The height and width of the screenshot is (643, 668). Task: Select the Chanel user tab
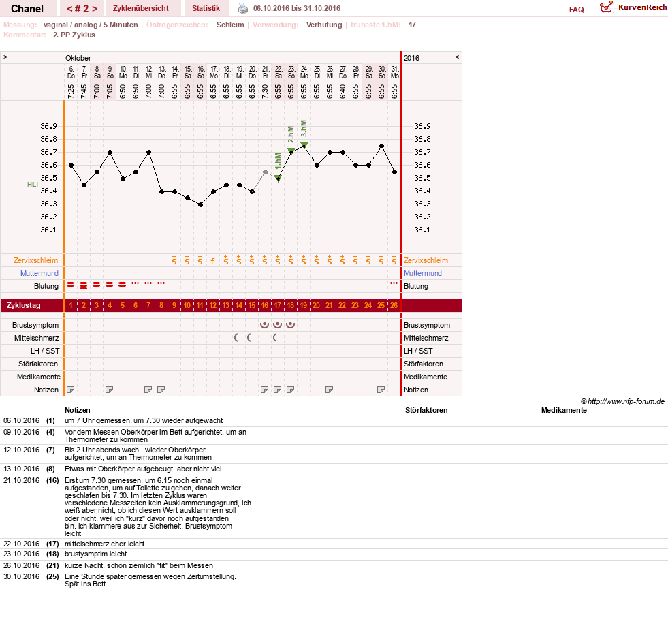[x=27, y=9]
